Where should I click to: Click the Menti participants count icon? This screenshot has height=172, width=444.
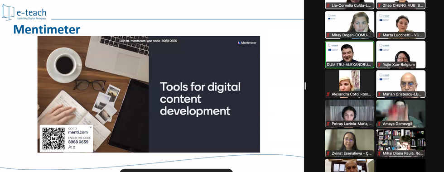pos(70,148)
